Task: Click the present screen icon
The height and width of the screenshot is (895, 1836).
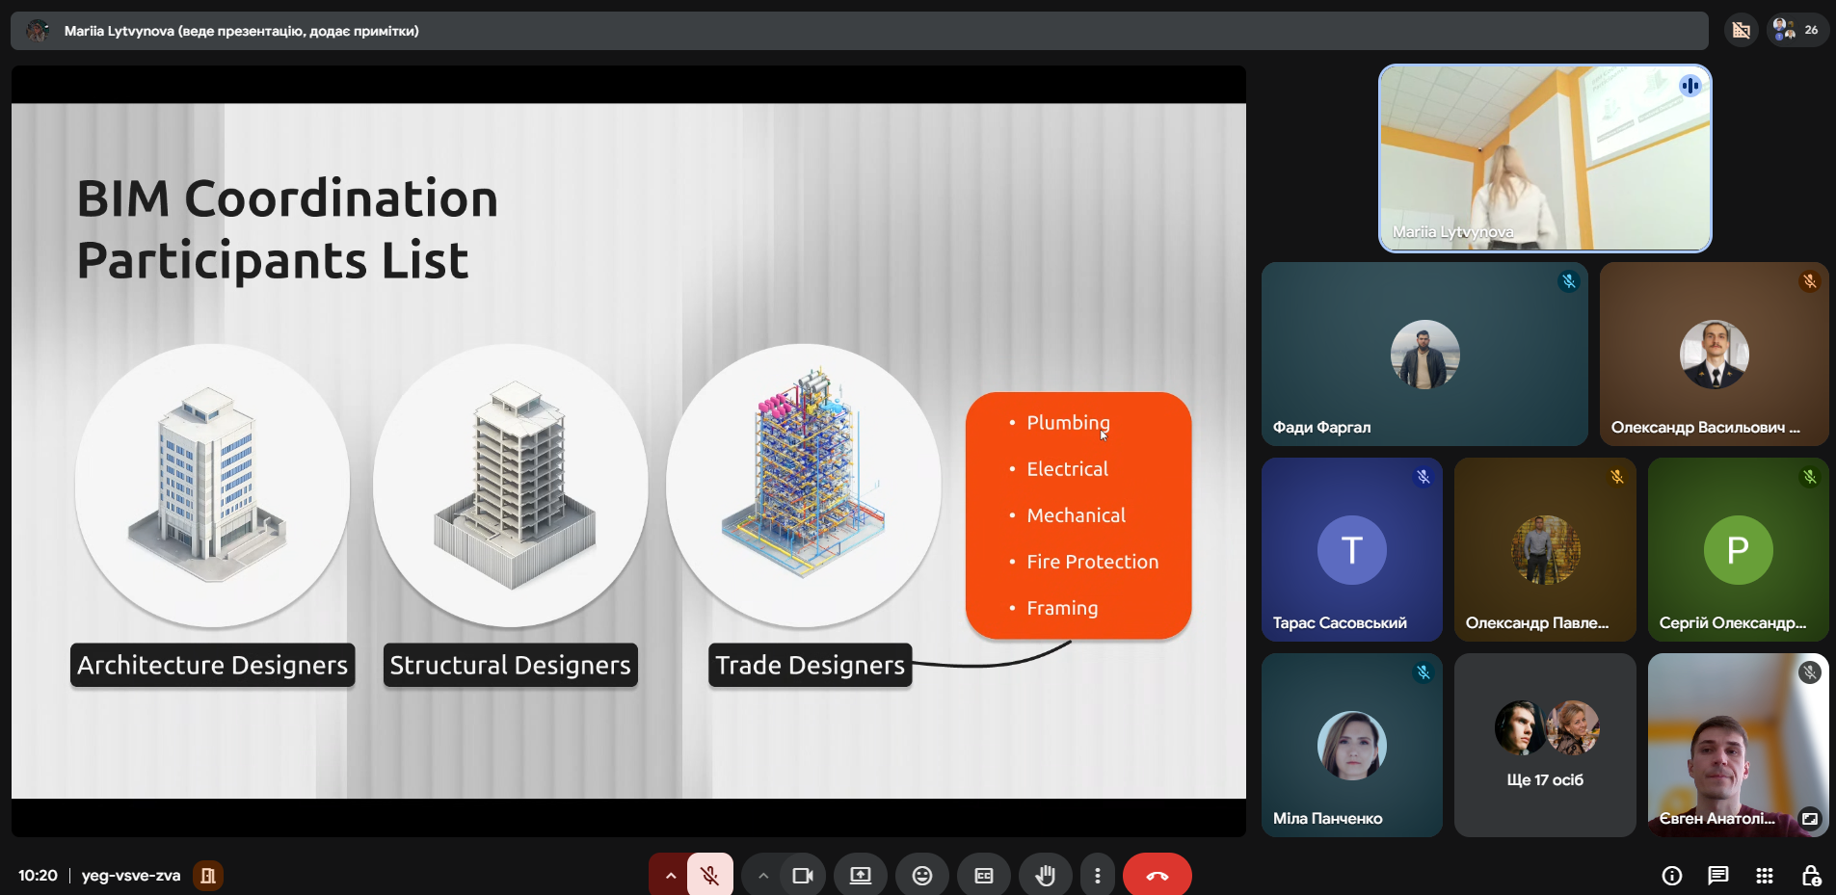Action: (x=861, y=876)
